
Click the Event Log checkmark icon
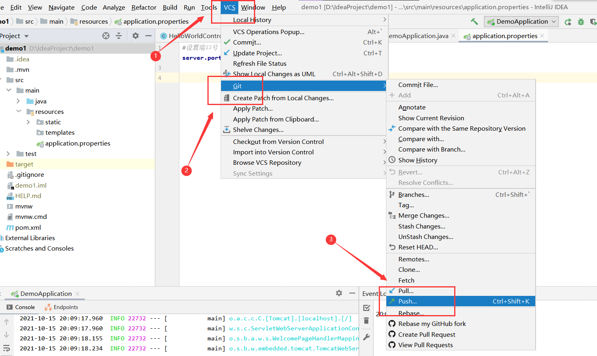tap(366, 308)
